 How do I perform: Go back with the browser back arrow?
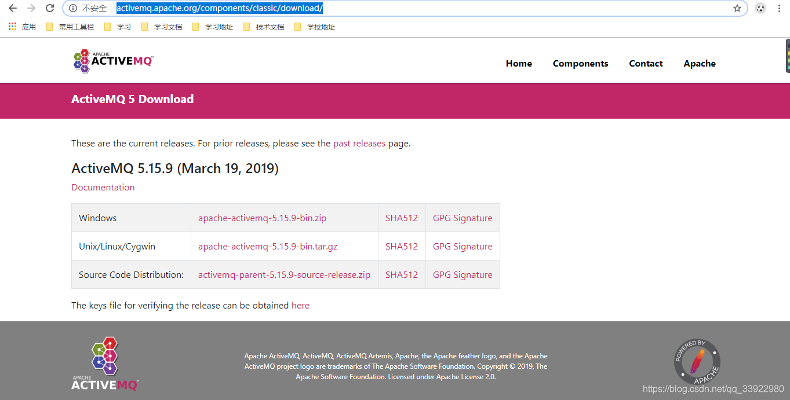tap(13, 8)
